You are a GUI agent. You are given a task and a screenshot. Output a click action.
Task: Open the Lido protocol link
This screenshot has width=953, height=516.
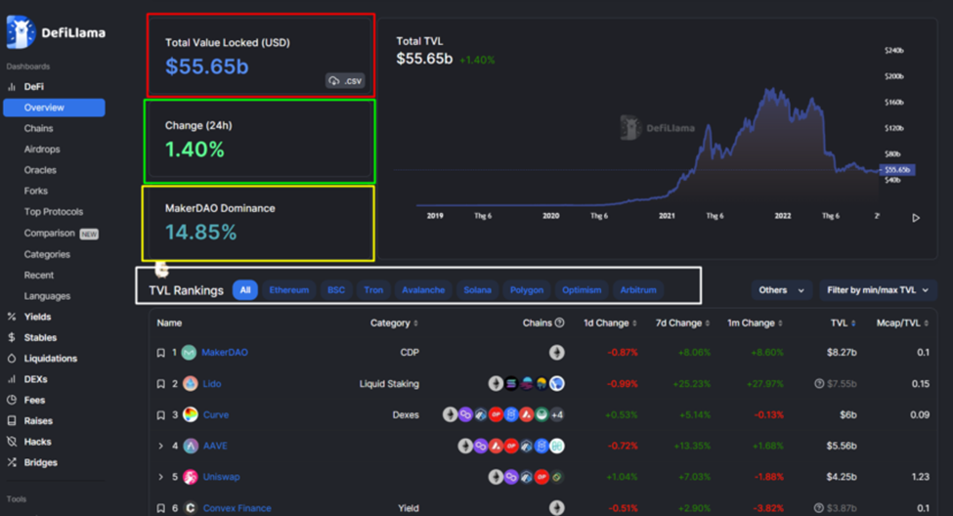click(211, 384)
